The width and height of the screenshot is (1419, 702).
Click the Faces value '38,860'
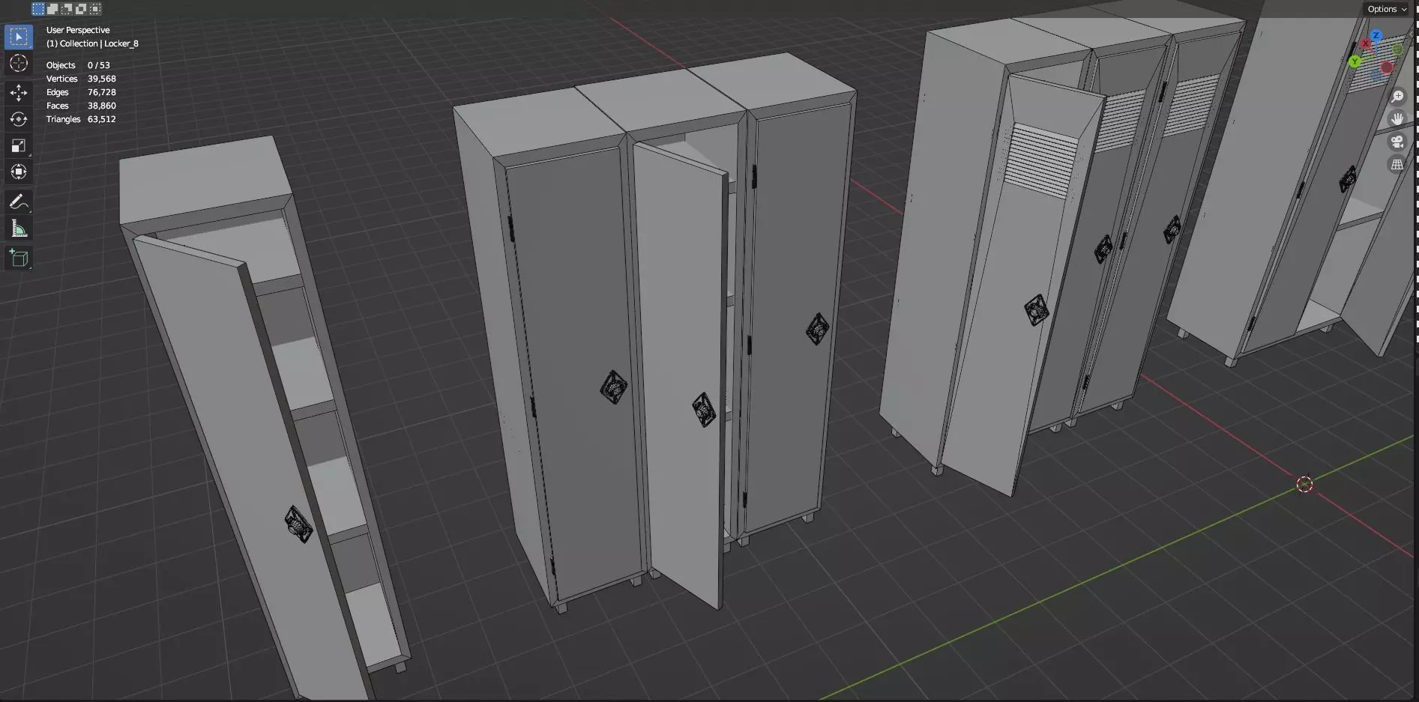coord(102,106)
